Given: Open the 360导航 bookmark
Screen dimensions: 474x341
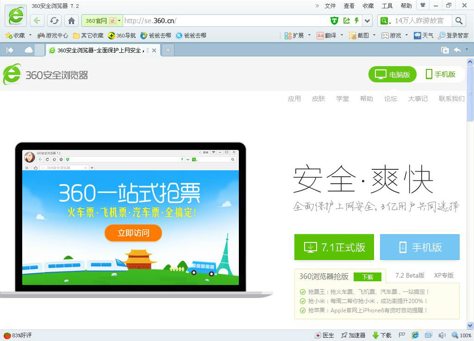Looking at the screenshot, I should [x=122, y=35].
